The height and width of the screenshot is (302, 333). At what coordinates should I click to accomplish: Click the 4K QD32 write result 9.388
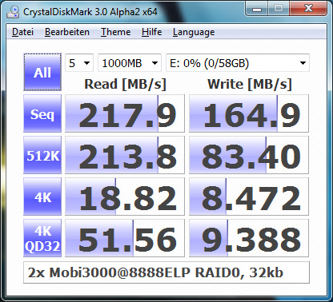tap(249, 238)
